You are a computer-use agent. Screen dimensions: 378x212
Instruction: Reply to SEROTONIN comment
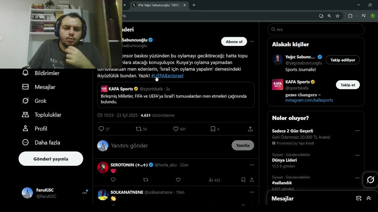click(x=113, y=180)
